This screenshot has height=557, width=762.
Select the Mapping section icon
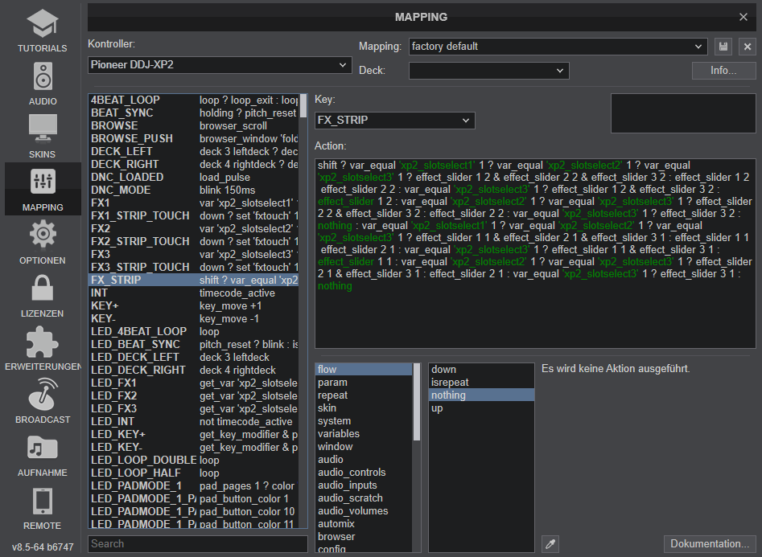point(43,189)
